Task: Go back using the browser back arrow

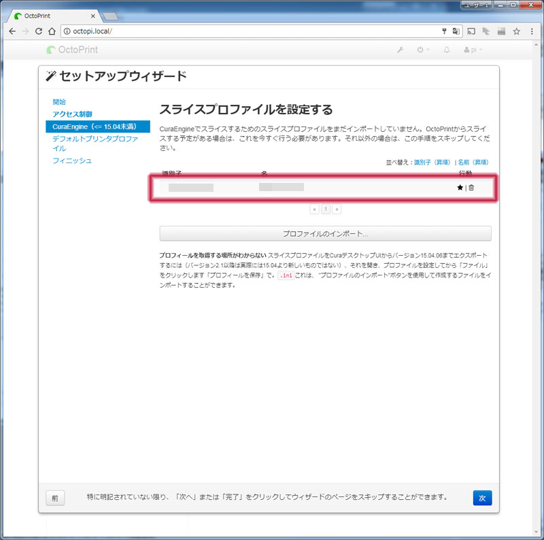Action: (12, 31)
